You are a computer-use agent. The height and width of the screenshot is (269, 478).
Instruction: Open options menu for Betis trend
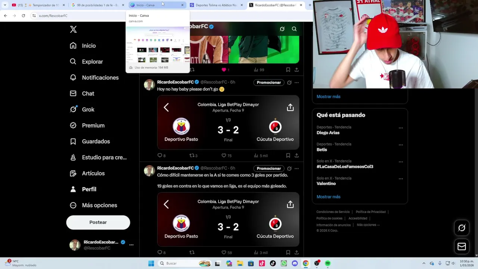tap(401, 145)
